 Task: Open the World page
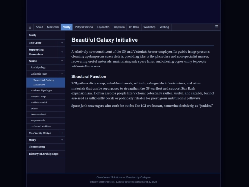43,61
